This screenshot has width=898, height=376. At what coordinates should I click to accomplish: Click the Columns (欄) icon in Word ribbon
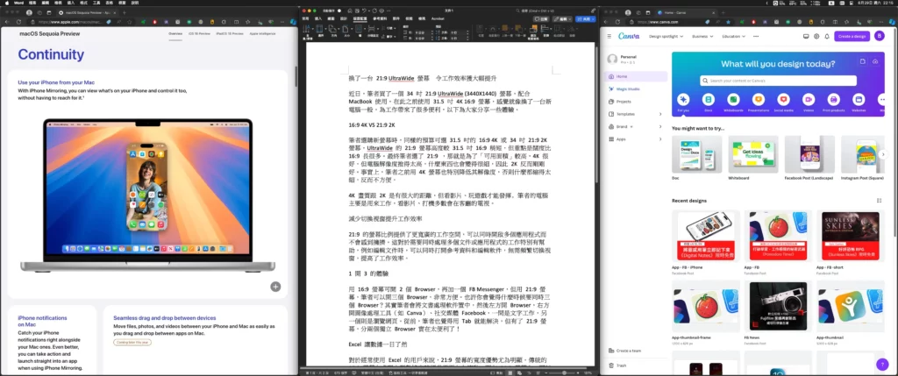[359, 29]
